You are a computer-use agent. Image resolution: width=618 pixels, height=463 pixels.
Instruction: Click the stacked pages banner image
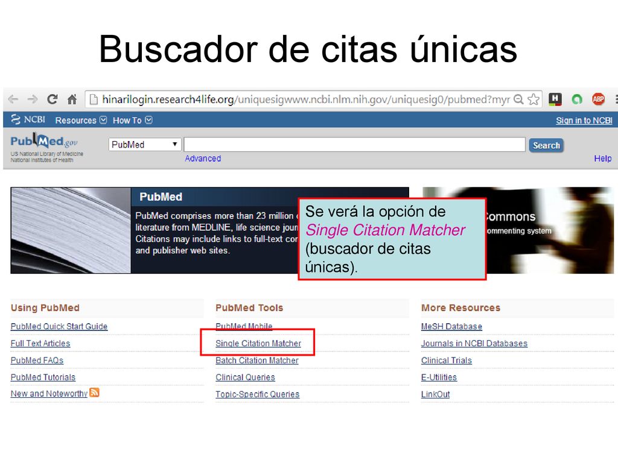click(x=71, y=230)
